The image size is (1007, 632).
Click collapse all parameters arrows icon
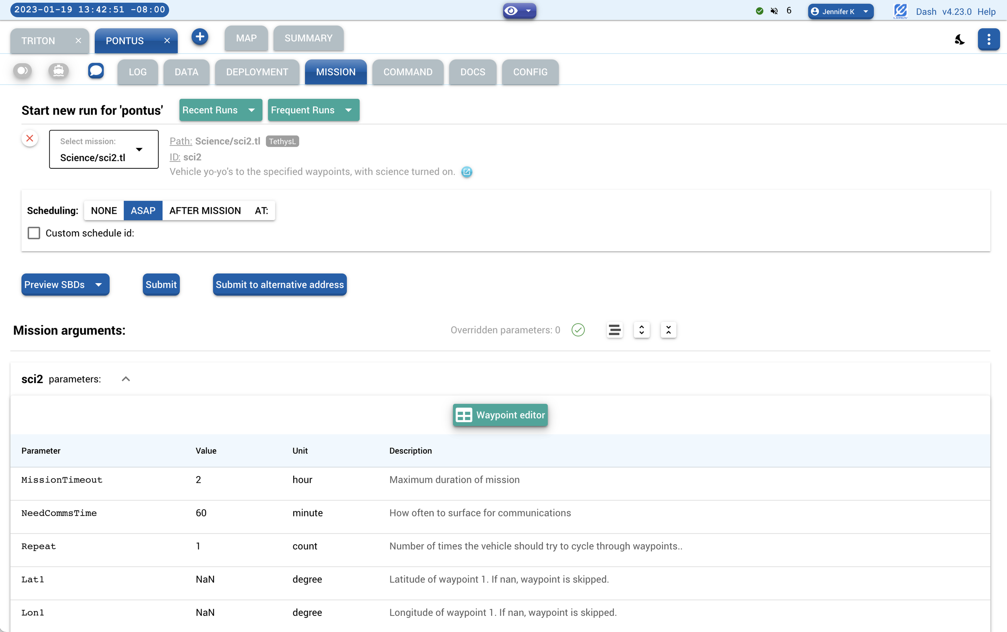tap(668, 330)
